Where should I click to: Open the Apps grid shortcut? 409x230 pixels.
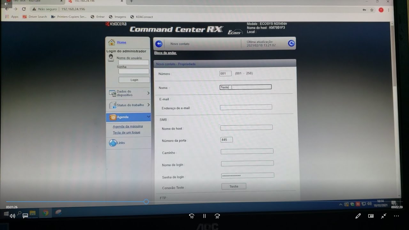click(x=7, y=17)
